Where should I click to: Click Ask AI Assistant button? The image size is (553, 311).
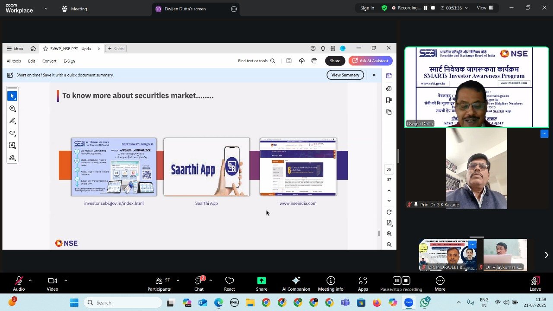point(370,61)
